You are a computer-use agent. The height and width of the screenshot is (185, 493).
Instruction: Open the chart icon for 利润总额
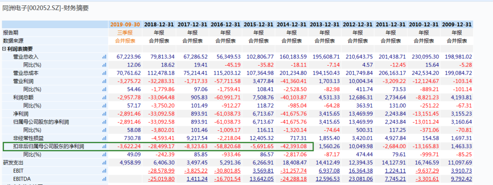point(104,98)
